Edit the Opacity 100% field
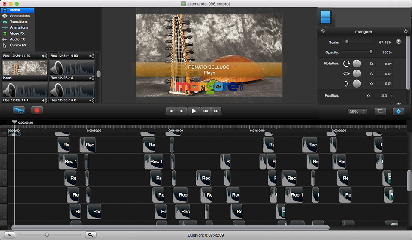This screenshot has width=412, height=240. pos(384,52)
